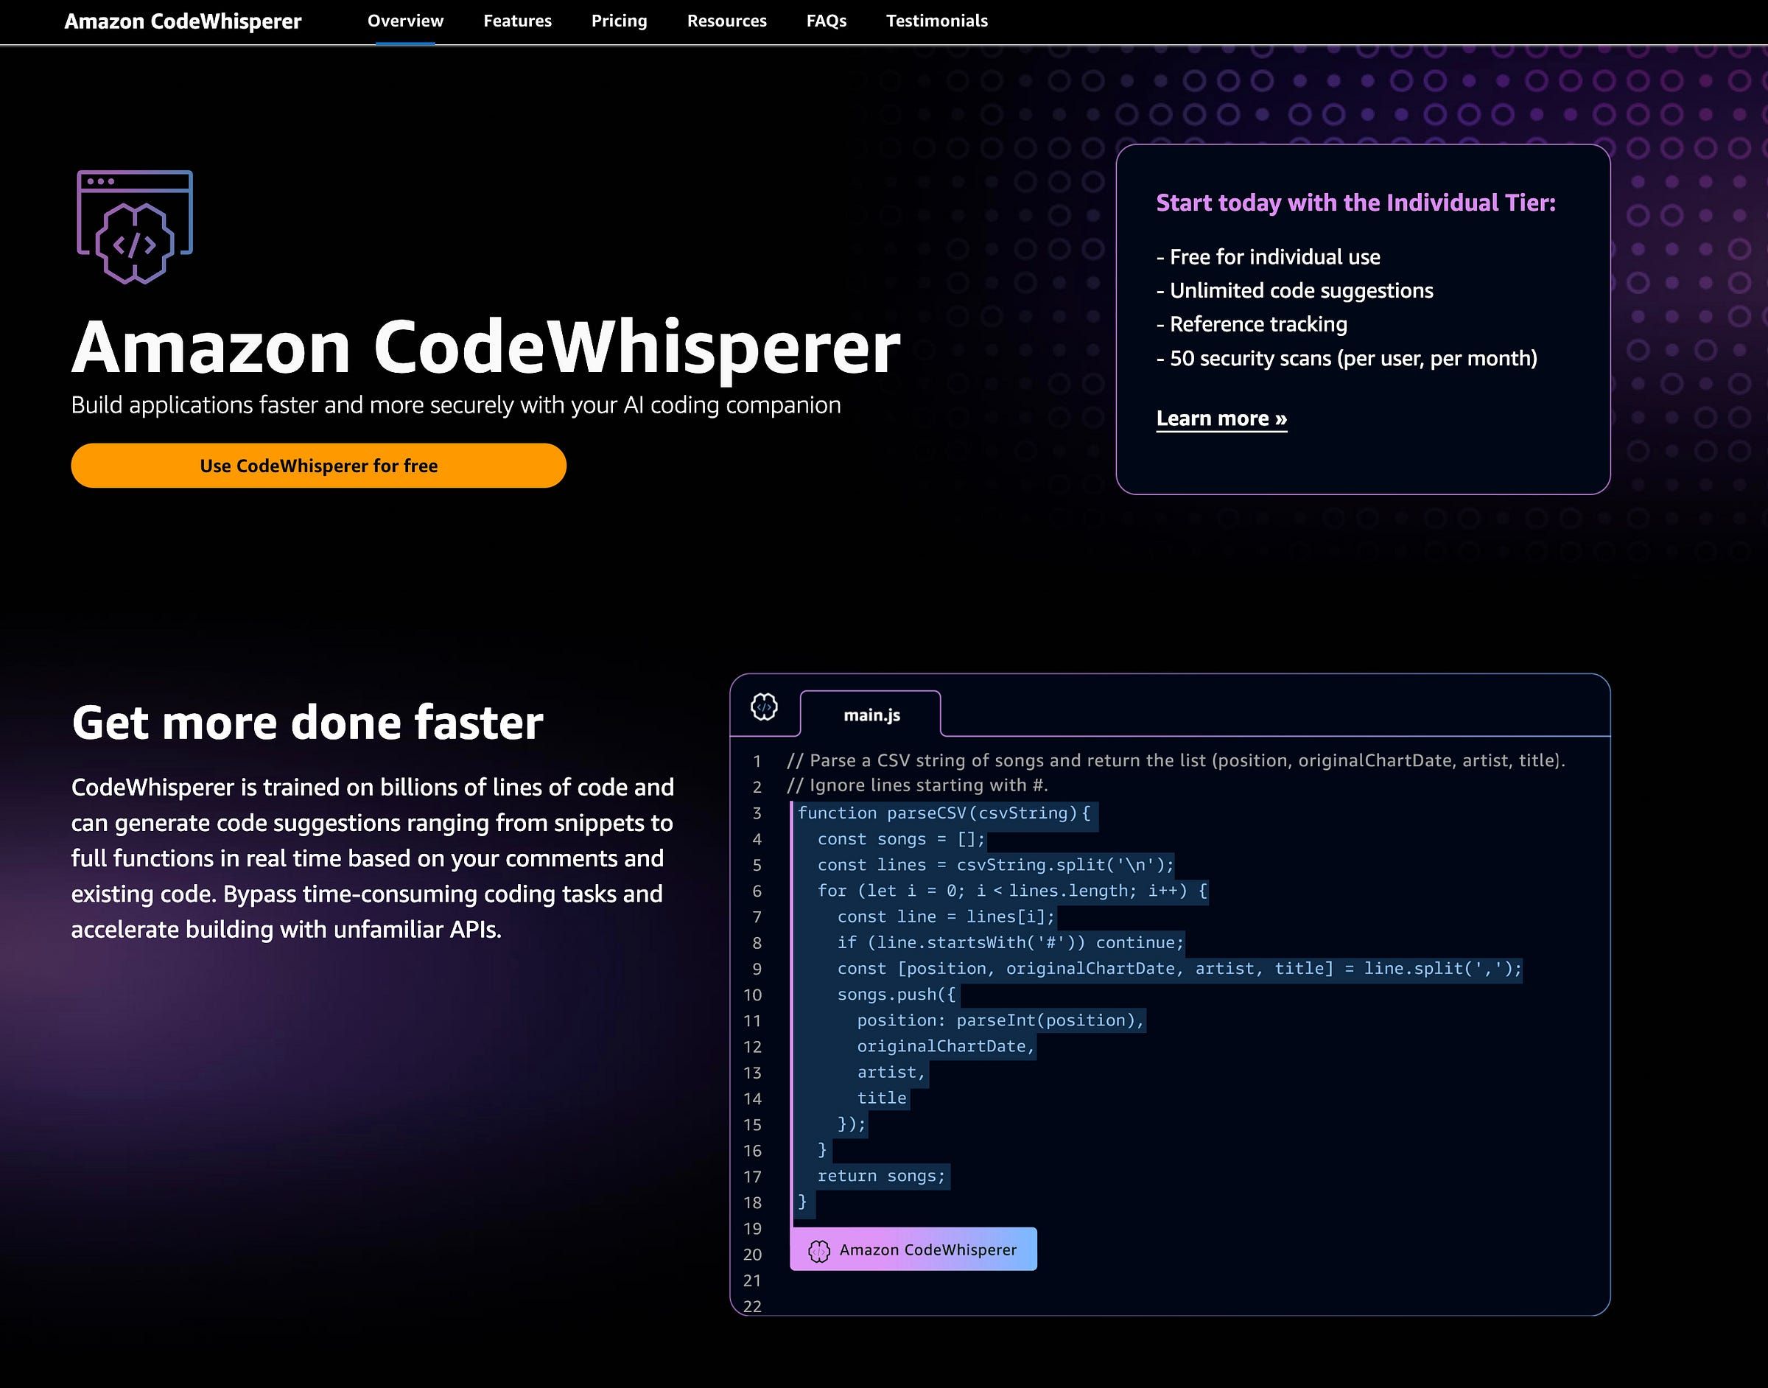This screenshot has width=1768, height=1388.
Task: Click Use CodeWhisperer for free button
Action: [x=318, y=465]
